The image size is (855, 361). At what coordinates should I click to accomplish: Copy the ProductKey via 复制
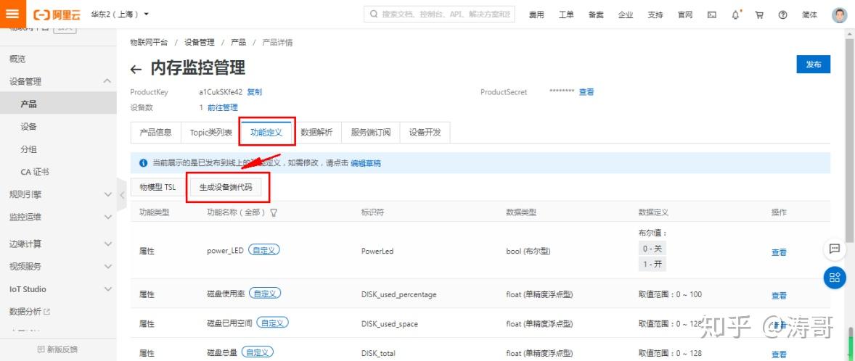254,92
